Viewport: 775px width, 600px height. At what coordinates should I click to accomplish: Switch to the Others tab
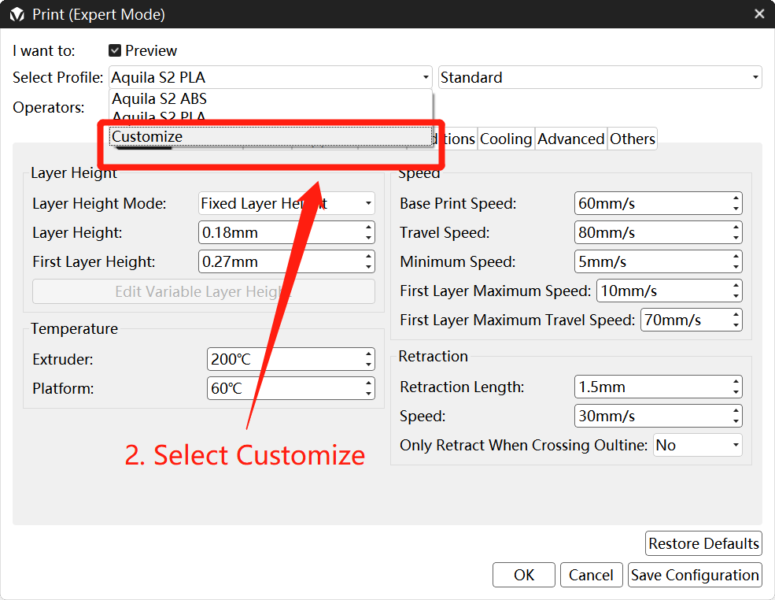click(x=632, y=139)
